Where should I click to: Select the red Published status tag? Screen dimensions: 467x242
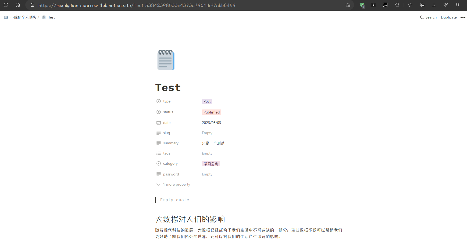tap(211, 112)
